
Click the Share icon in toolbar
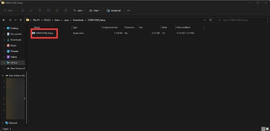(57, 10)
